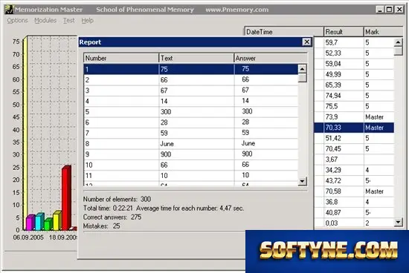Click the results table scroll-down arrow
The height and width of the screenshot is (273, 409).
click(398, 223)
